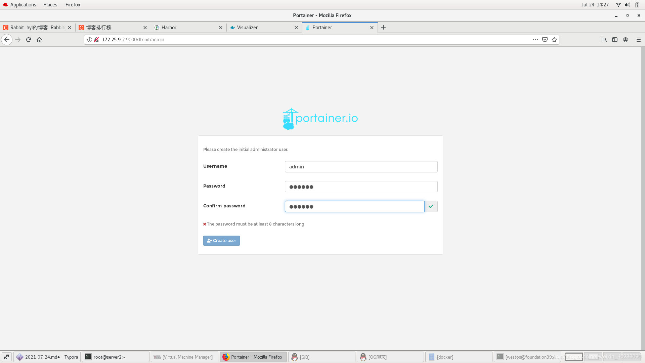The height and width of the screenshot is (363, 645).
Task: Click the Username input field
Action: pos(361,167)
